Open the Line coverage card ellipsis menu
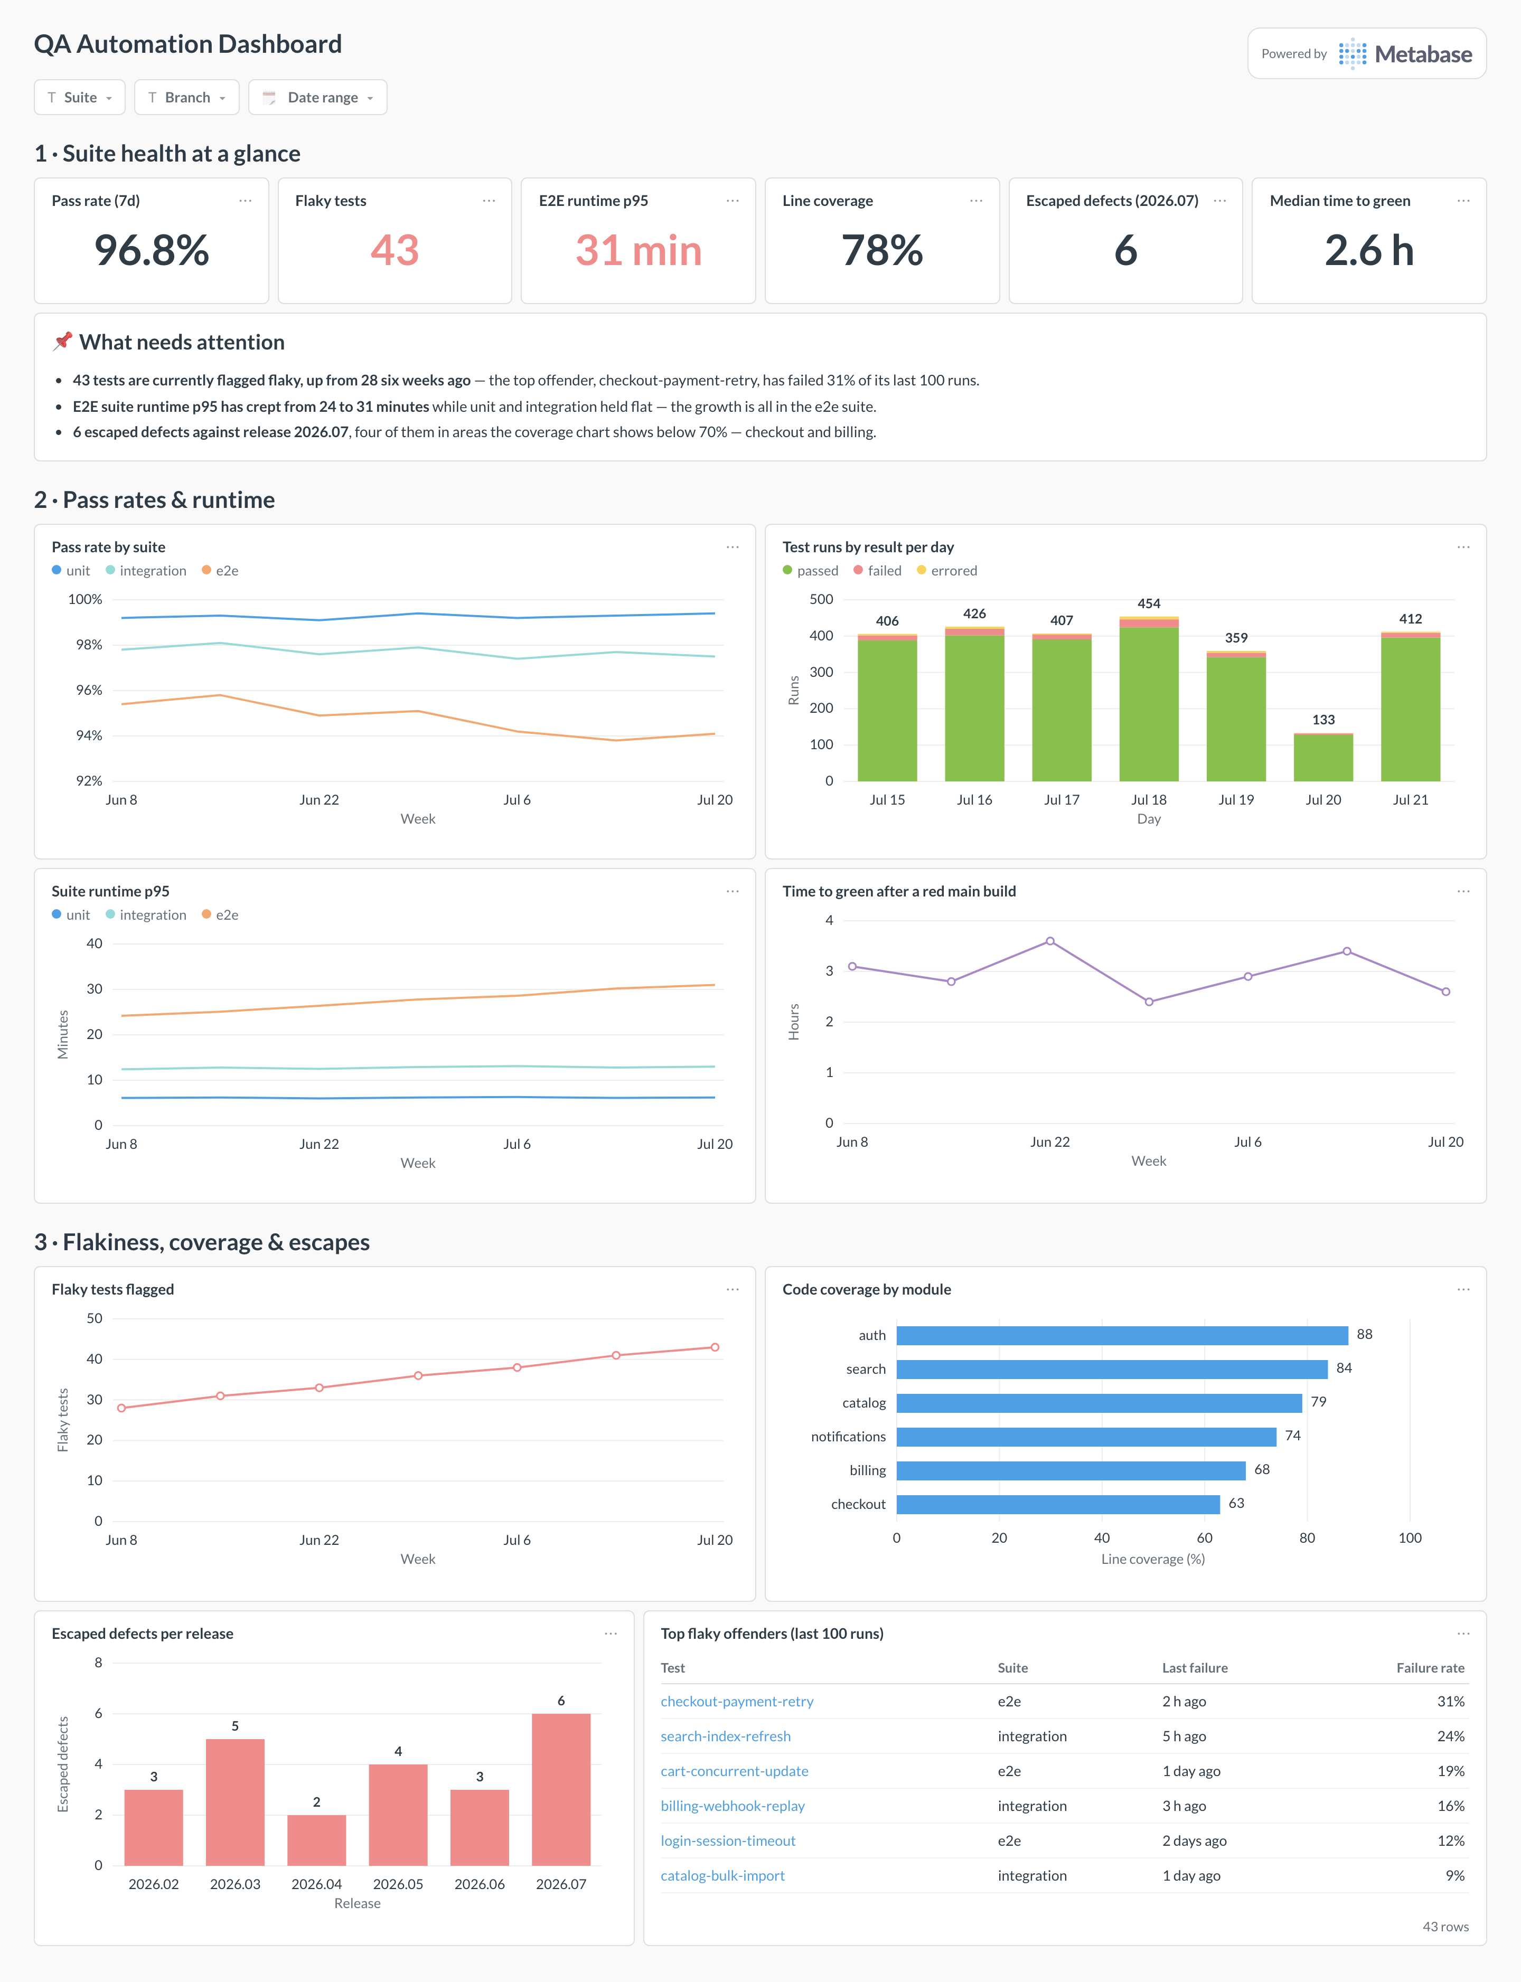 tap(976, 201)
